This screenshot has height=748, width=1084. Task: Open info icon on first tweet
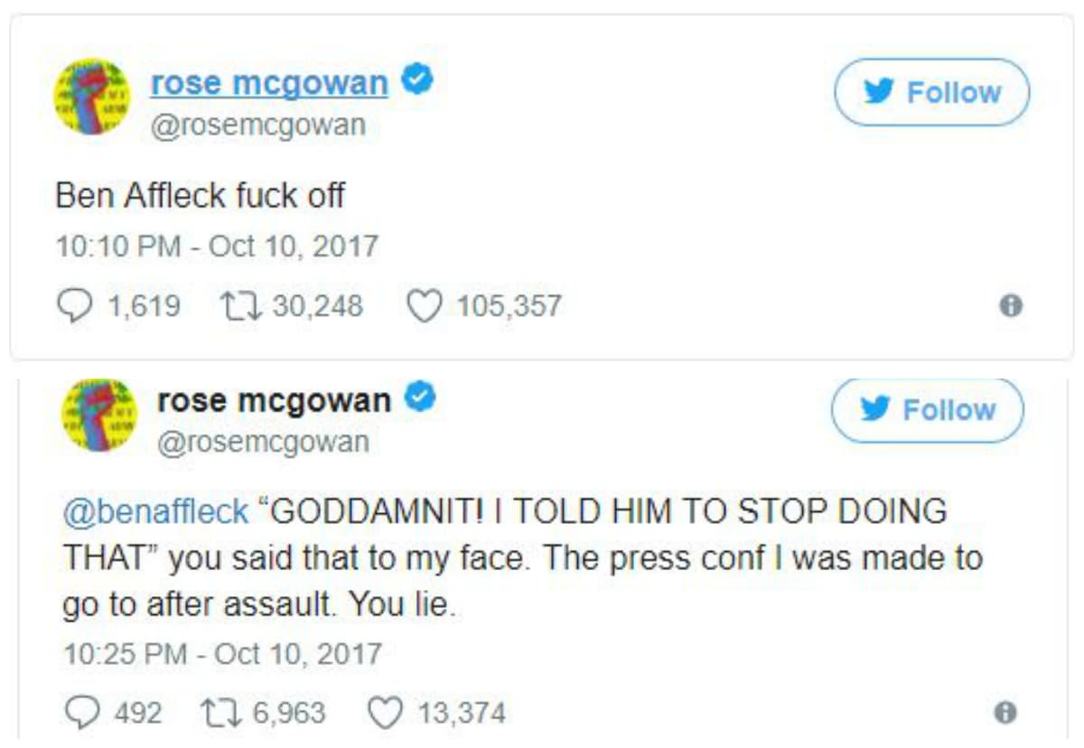(x=1011, y=306)
